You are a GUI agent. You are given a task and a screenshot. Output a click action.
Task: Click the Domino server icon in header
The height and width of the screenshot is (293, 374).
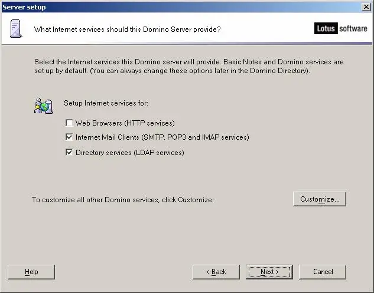(x=16, y=28)
